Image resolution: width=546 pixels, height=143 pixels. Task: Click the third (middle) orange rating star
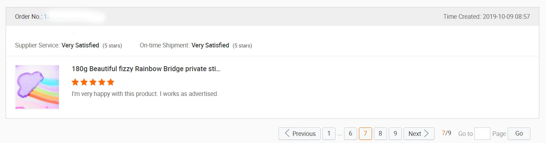(x=93, y=82)
